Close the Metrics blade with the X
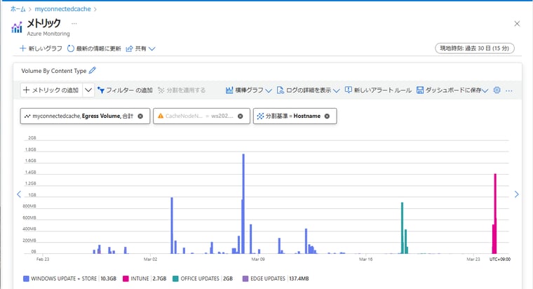Viewport: 533px width, 289px height. point(517,24)
